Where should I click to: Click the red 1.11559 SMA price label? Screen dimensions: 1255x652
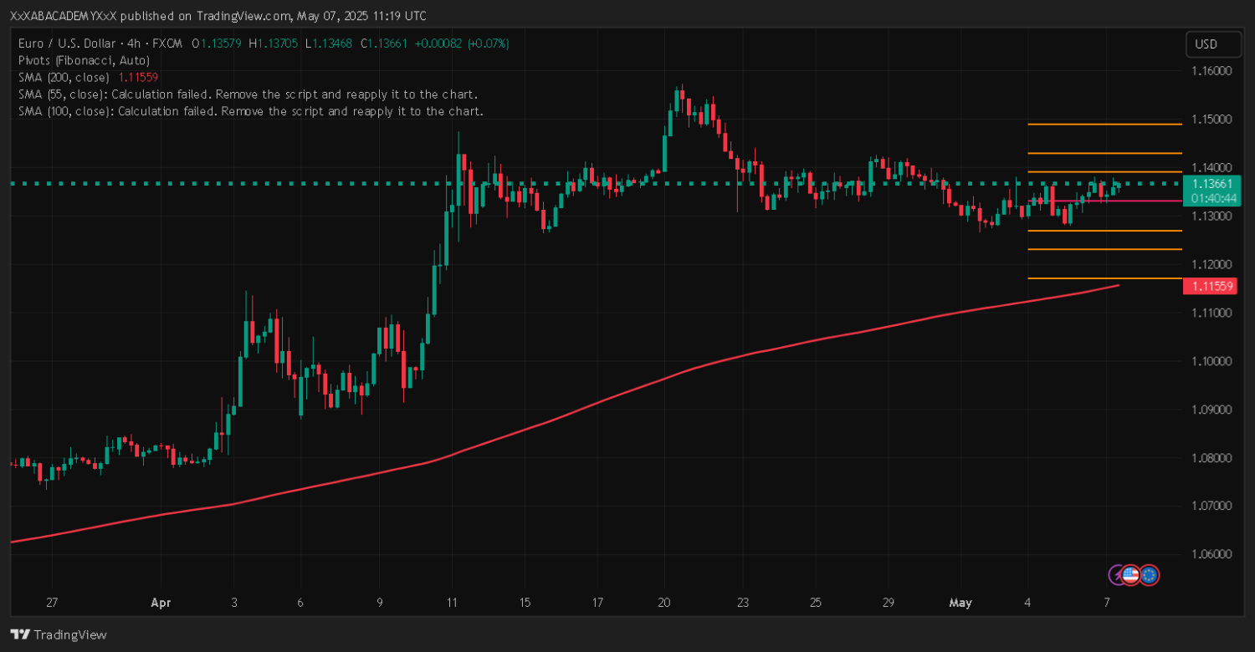[1209, 287]
